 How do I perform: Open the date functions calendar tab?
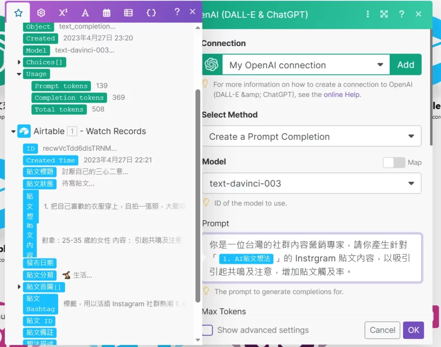[106, 12]
